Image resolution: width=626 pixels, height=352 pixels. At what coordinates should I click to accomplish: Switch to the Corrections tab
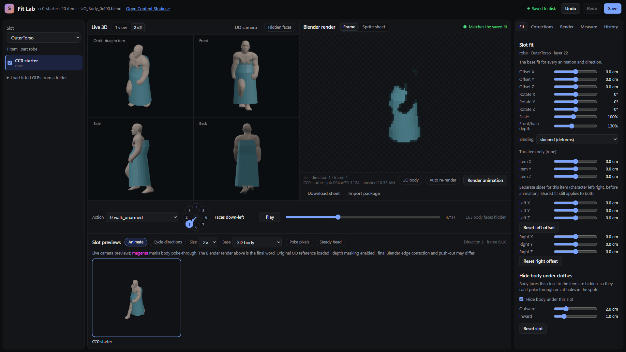(542, 27)
